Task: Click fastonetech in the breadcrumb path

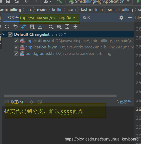Action: coord(92,10)
